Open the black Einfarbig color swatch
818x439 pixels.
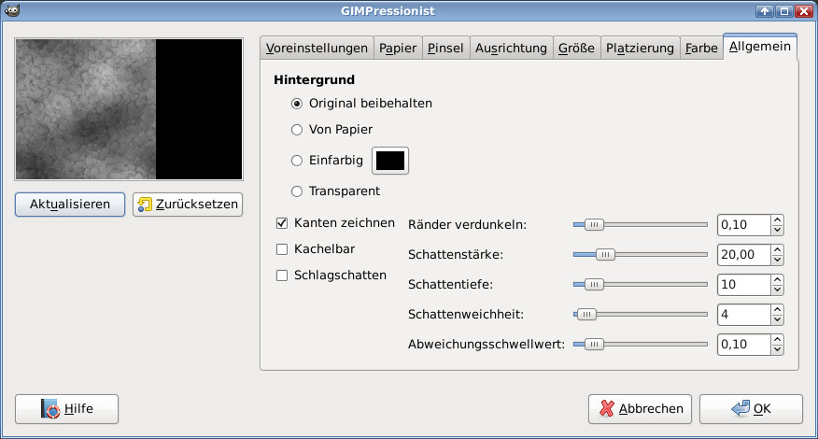(390, 161)
